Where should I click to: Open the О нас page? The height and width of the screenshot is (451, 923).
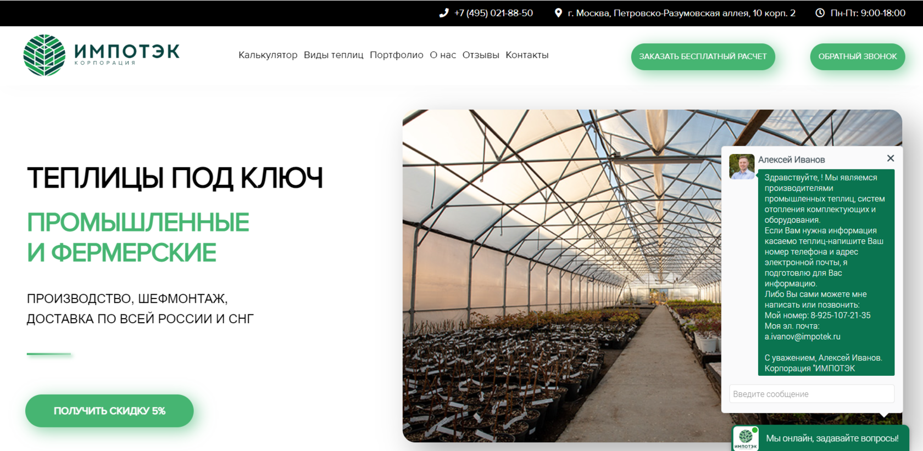click(443, 55)
